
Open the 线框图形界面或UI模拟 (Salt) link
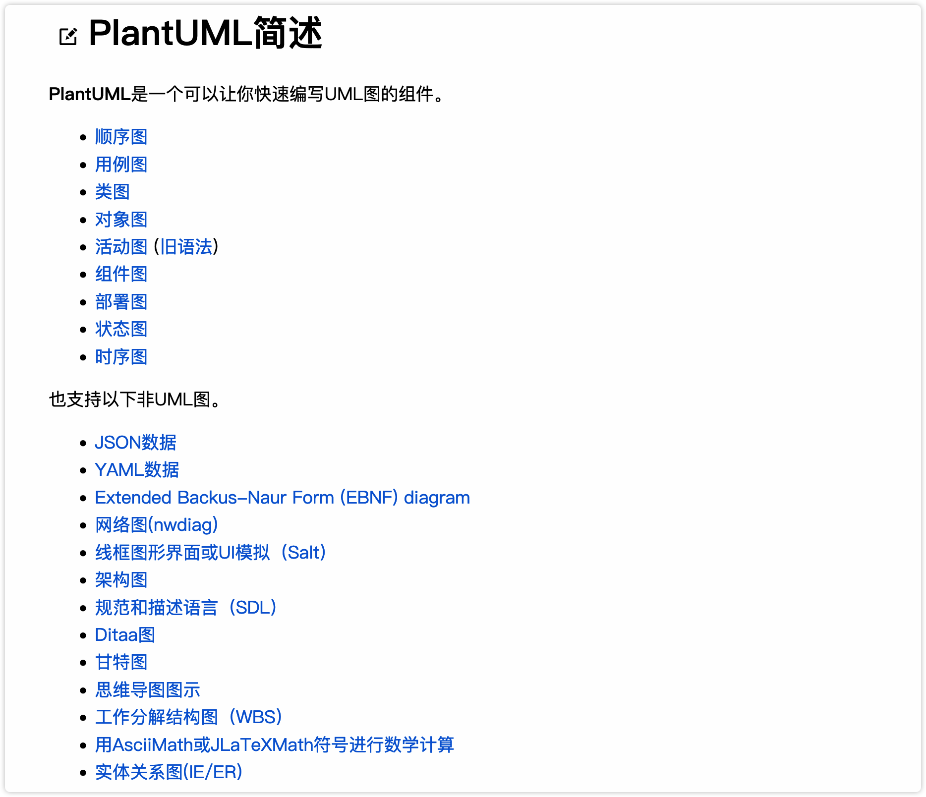211,553
